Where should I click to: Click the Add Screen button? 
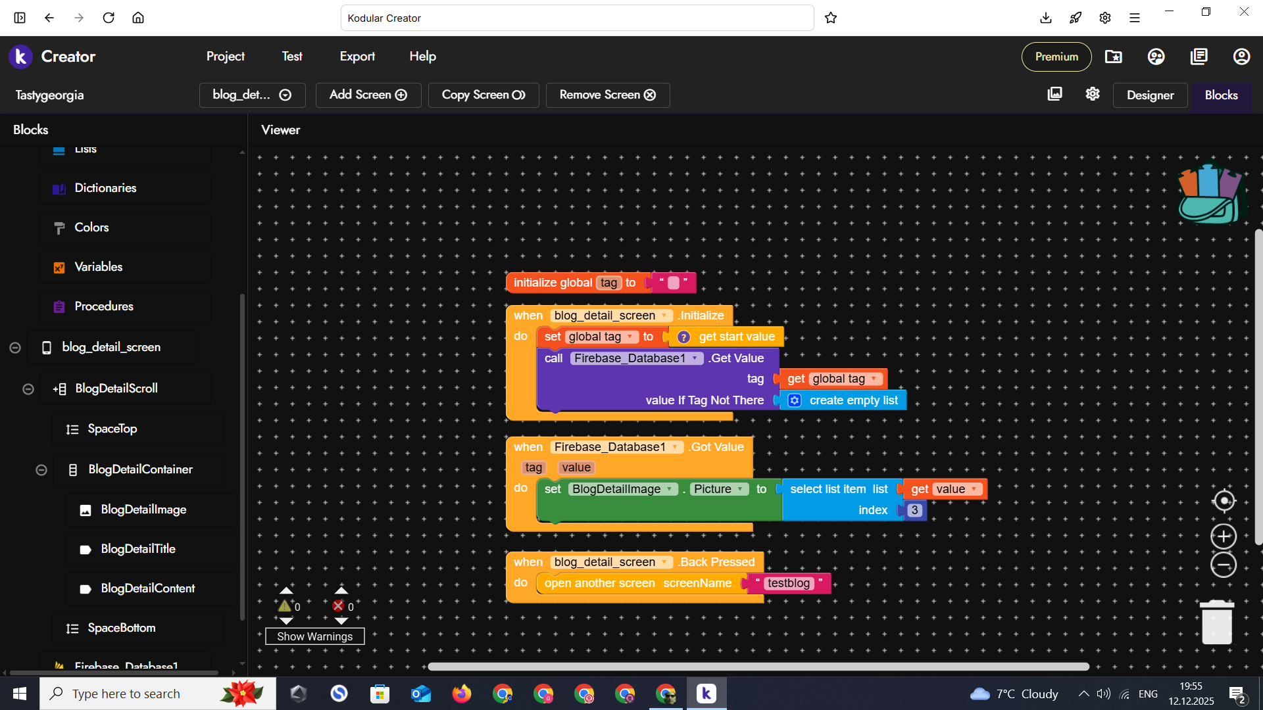(x=368, y=95)
